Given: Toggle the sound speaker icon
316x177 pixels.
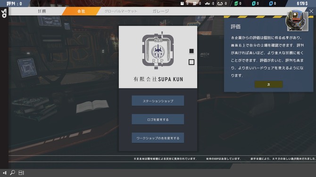Looking at the screenshot, I should pos(5,173).
